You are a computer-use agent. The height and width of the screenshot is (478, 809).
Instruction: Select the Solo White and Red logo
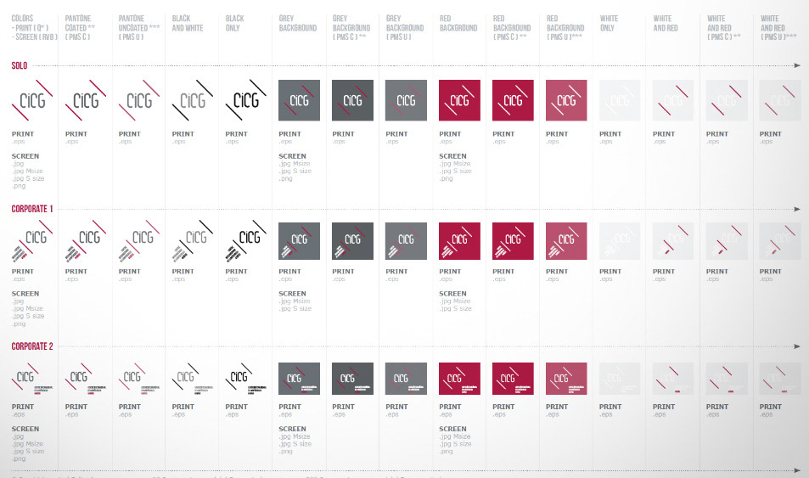[x=673, y=101]
